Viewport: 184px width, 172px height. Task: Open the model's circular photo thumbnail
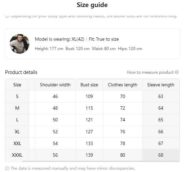click(x=19, y=44)
